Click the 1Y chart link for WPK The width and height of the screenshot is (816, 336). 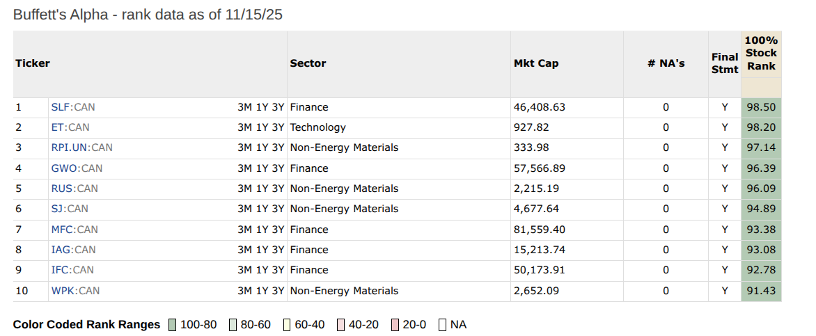262,291
